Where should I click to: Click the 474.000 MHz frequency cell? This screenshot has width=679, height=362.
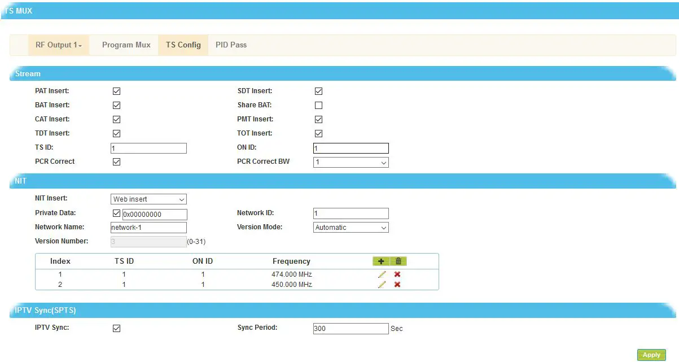point(291,274)
